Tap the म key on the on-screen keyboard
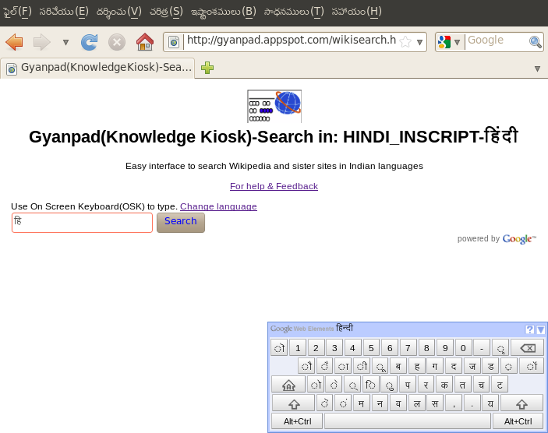This screenshot has width=548, height=433. pos(362,403)
